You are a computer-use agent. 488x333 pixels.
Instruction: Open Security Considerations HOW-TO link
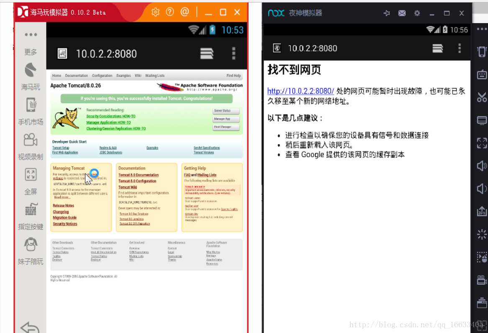(111, 116)
